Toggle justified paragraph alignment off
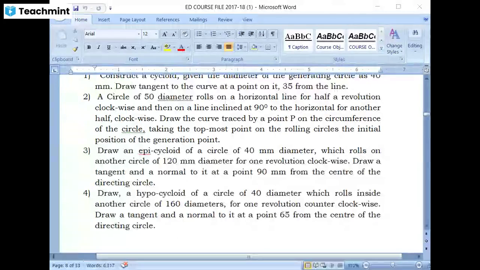 click(229, 47)
